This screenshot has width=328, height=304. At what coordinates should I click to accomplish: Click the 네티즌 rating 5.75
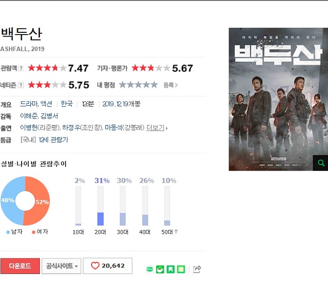tap(59, 85)
